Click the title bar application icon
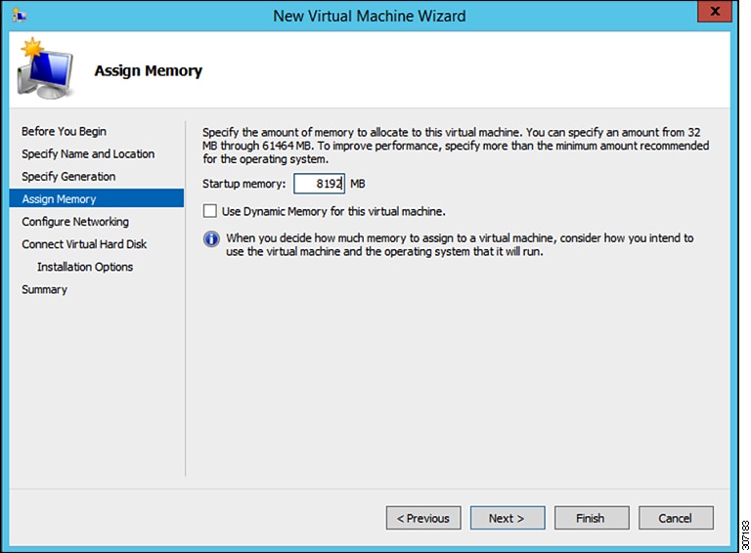 [20, 16]
